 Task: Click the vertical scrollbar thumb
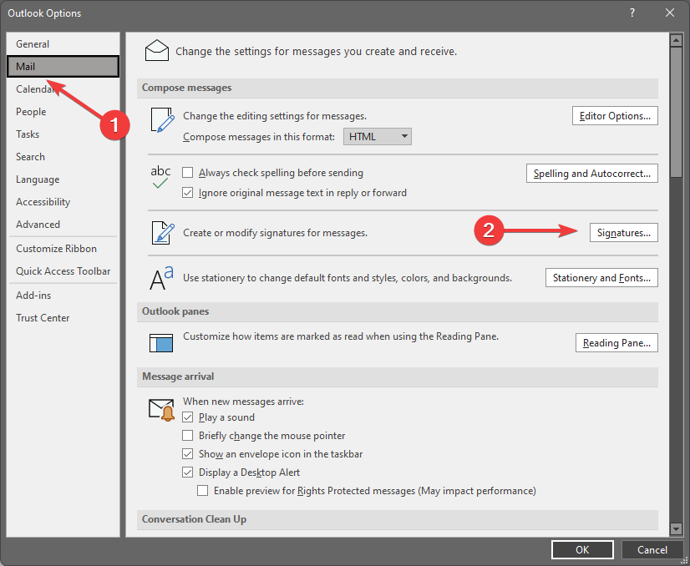click(676, 112)
